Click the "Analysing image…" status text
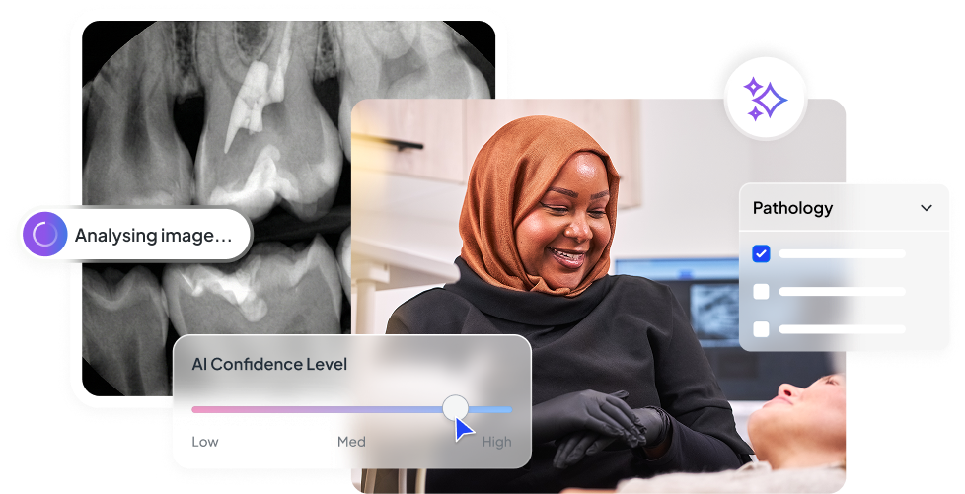This screenshot has height=494, width=965. pos(153,236)
